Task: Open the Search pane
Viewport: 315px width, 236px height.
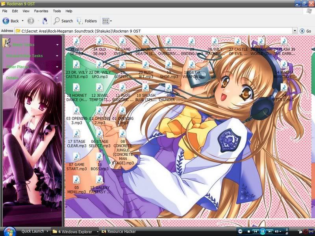Action: click(63, 21)
